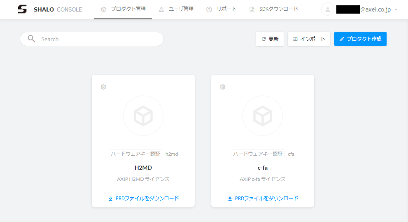Switch to プロダクト管理 tab
This screenshot has width=408, height=222.
pyautogui.click(x=123, y=9)
